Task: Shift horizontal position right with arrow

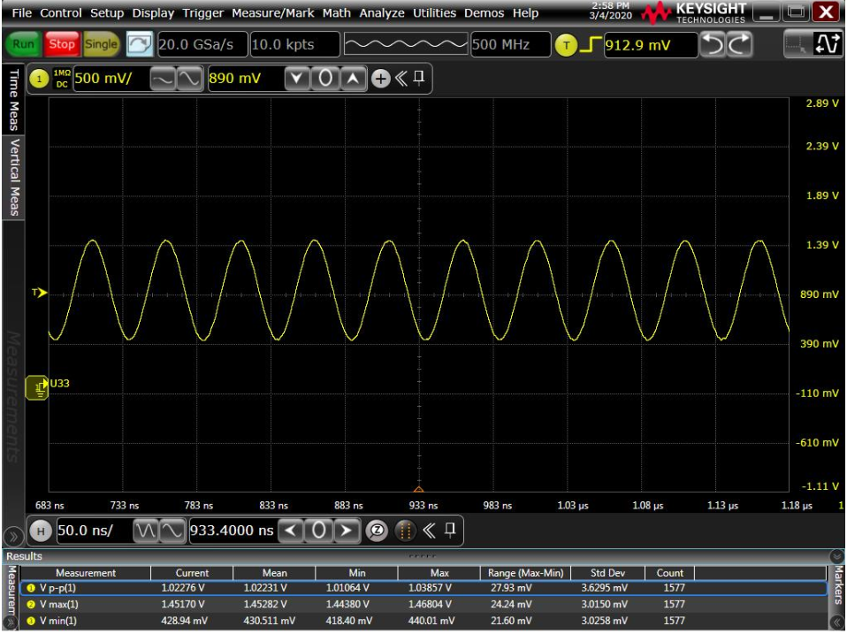Action: pos(347,531)
